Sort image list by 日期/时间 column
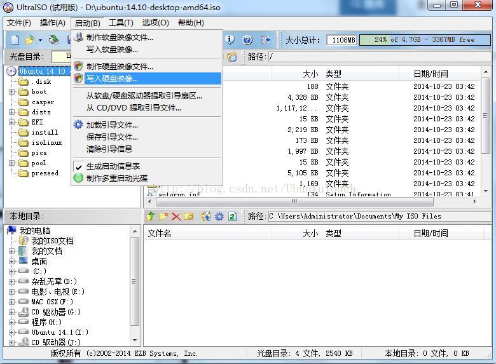 (431, 74)
